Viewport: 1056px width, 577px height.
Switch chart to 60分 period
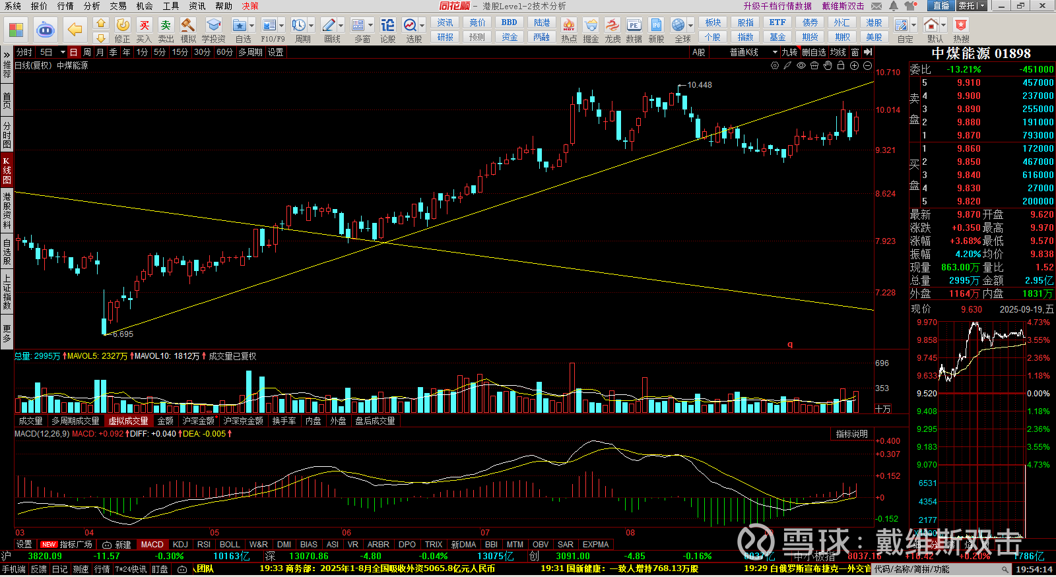click(x=224, y=52)
